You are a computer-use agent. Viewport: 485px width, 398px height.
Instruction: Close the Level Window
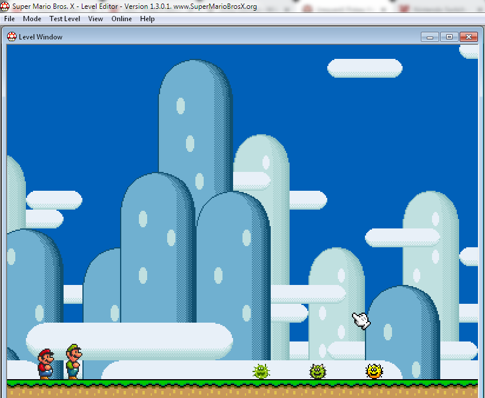pyautogui.click(x=469, y=37)
